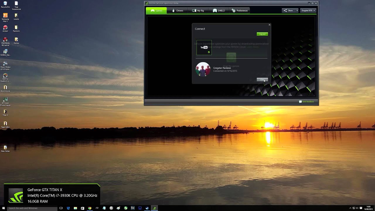The width and height of the screenshot is (375, 211).
Task: Open Task View from the taskbar
Action: (x=61, y=208)
